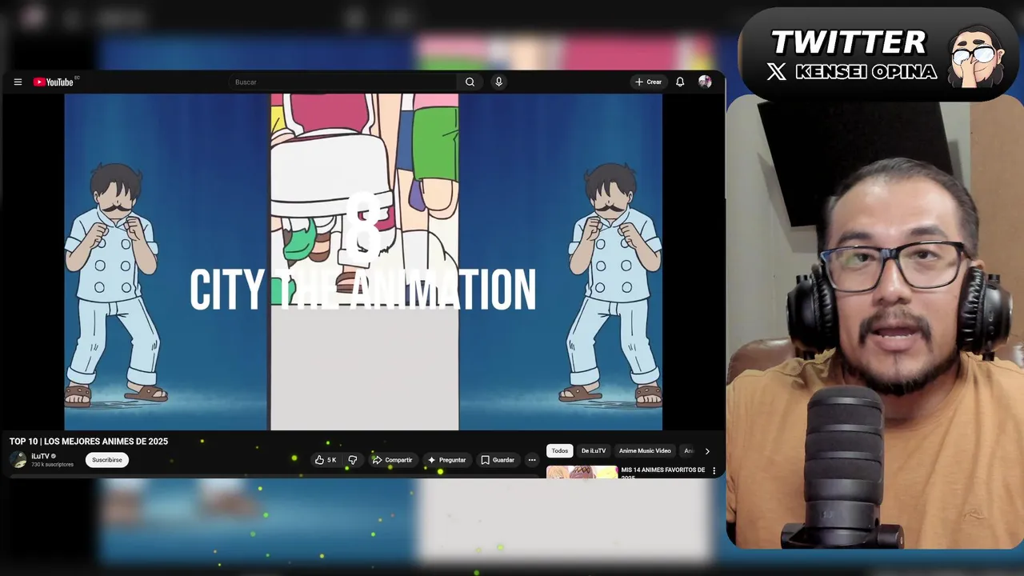
Task: Focus the Buscar search field
Action: [344, 82]
